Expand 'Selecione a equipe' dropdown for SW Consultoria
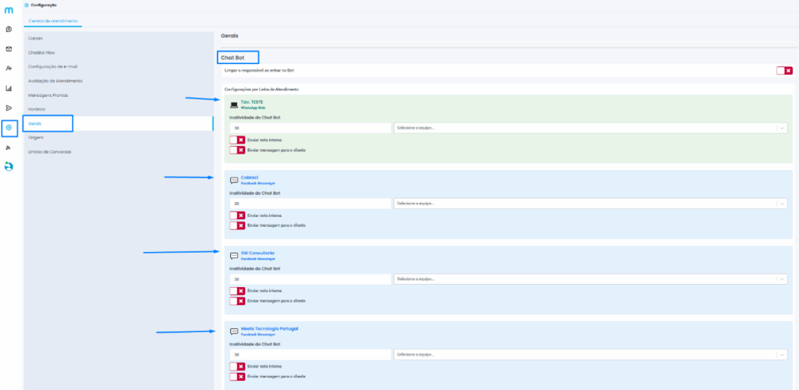The width and height of the screenshot is (799, 390). pos(590,278)
